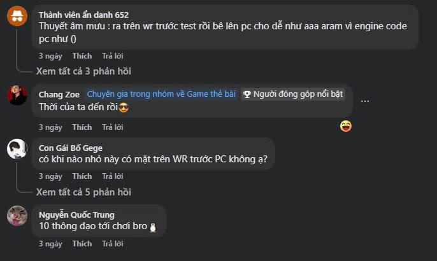Open the three-dot options on Chang Zoe's comment

(x=365, y=101)
